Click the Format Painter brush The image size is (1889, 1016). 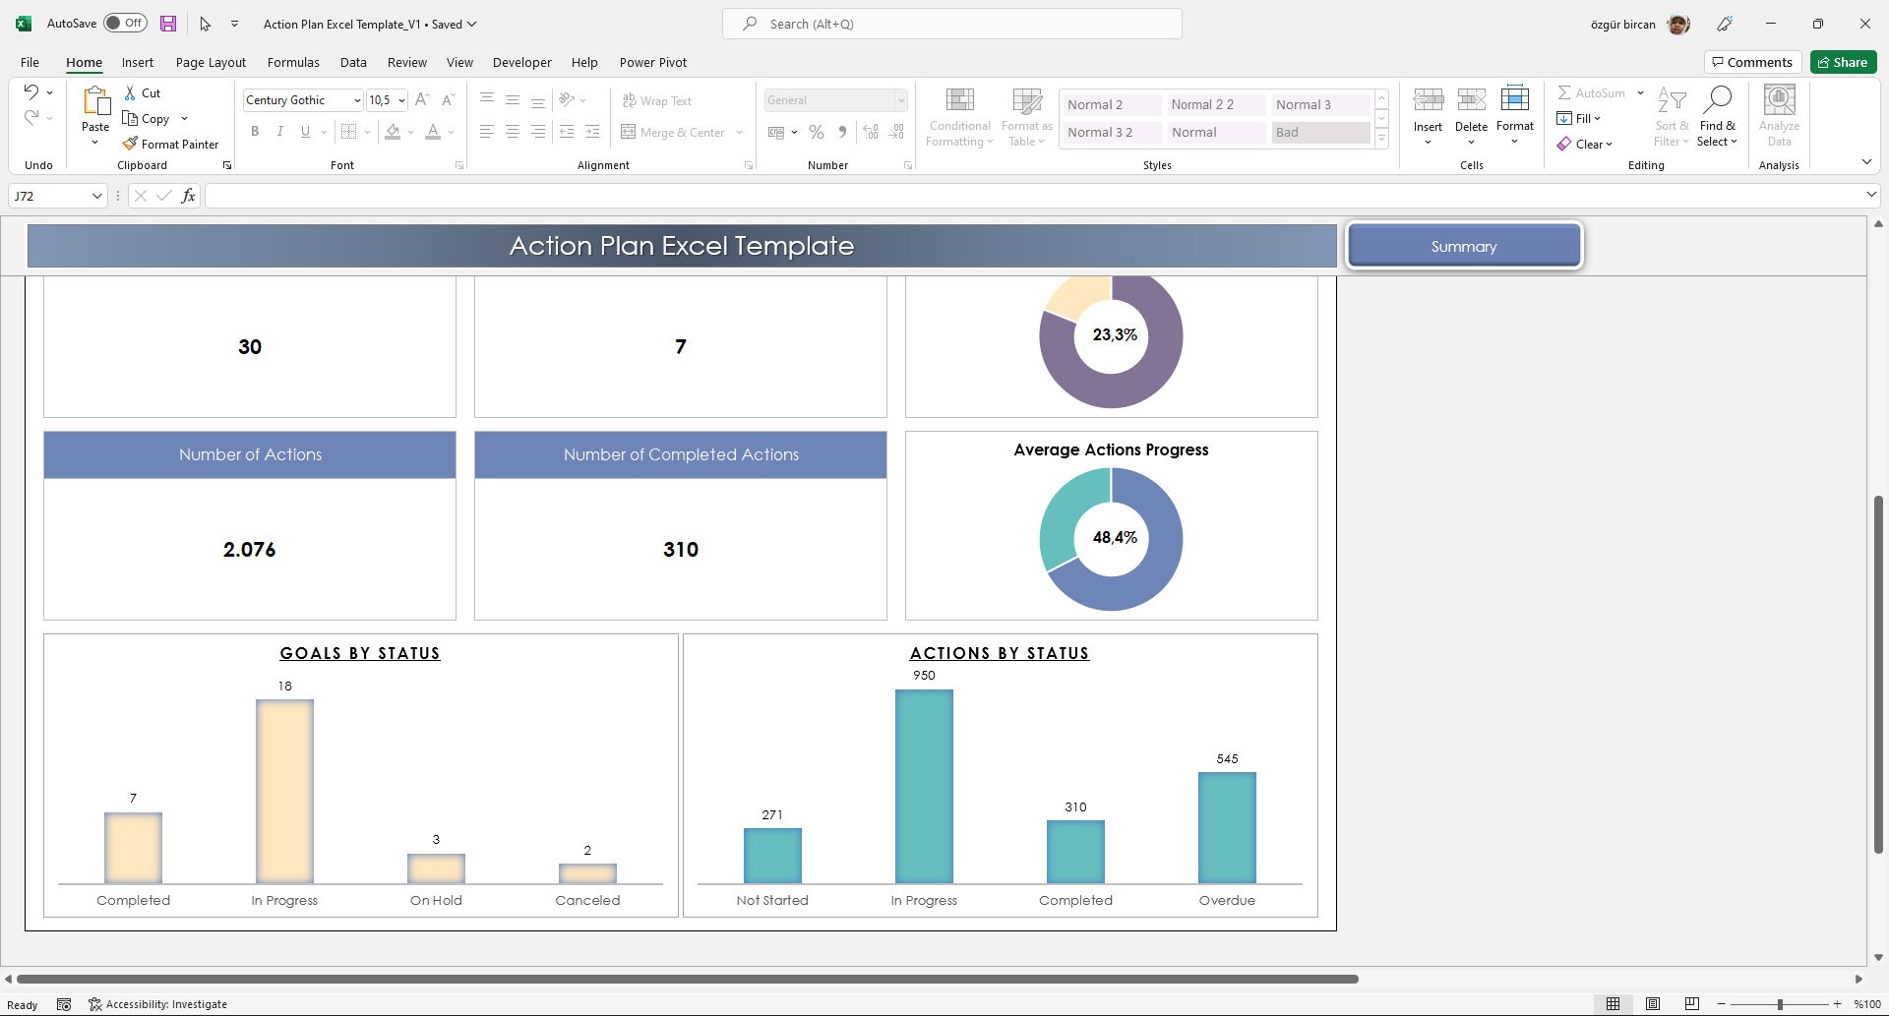(130, 144)
